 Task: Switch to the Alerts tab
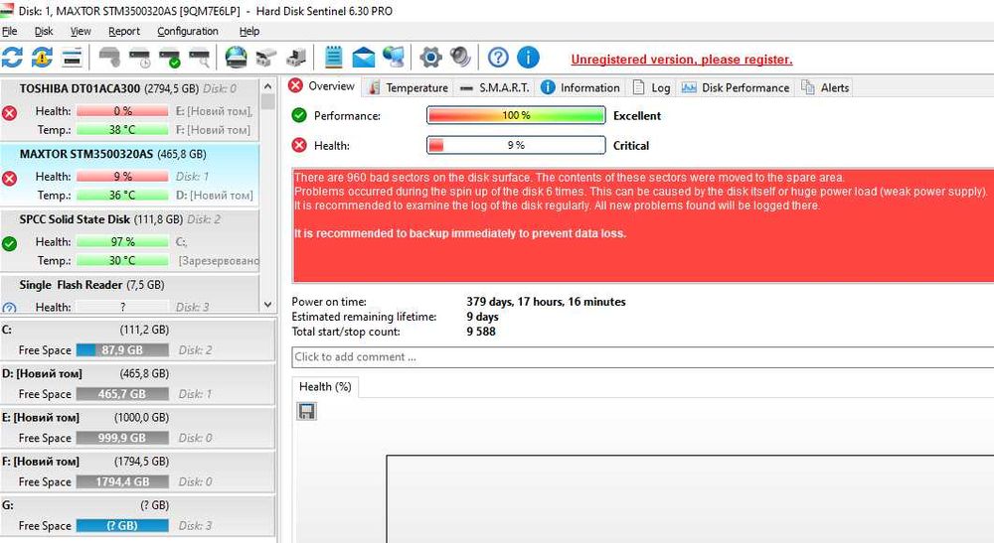pos(825,88)
